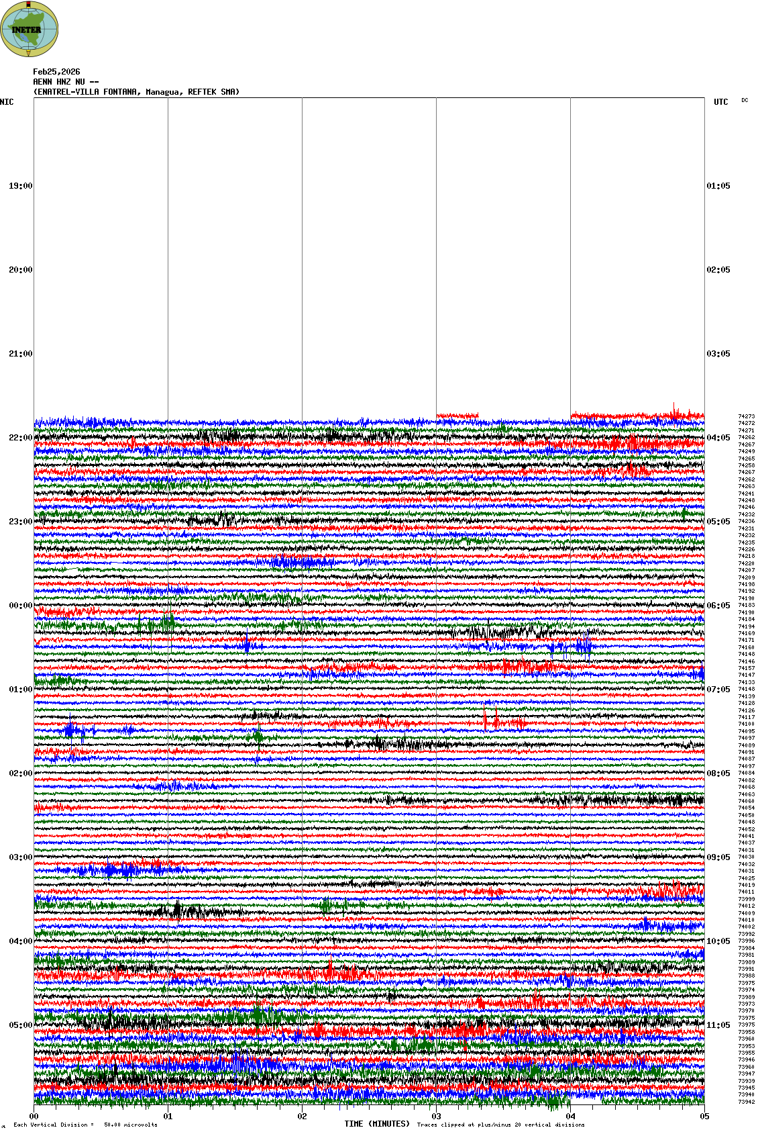Click the 08:05 UTC time label
Viewport: 758px width, 1134px height.
pos(718,773)
